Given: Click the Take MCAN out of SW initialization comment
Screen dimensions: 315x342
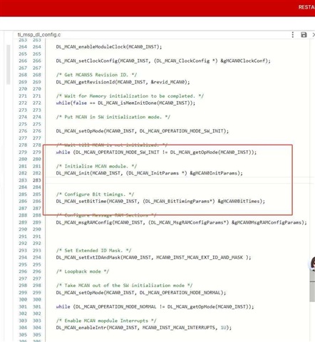Looking at the screenshot, I should pyautogui.click(x=124, y=286).
